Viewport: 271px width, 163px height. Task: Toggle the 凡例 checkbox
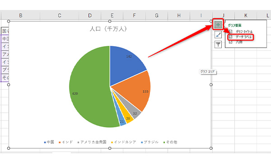click(x=230, y=42)
